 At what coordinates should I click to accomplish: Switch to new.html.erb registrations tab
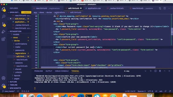point(48,8)
